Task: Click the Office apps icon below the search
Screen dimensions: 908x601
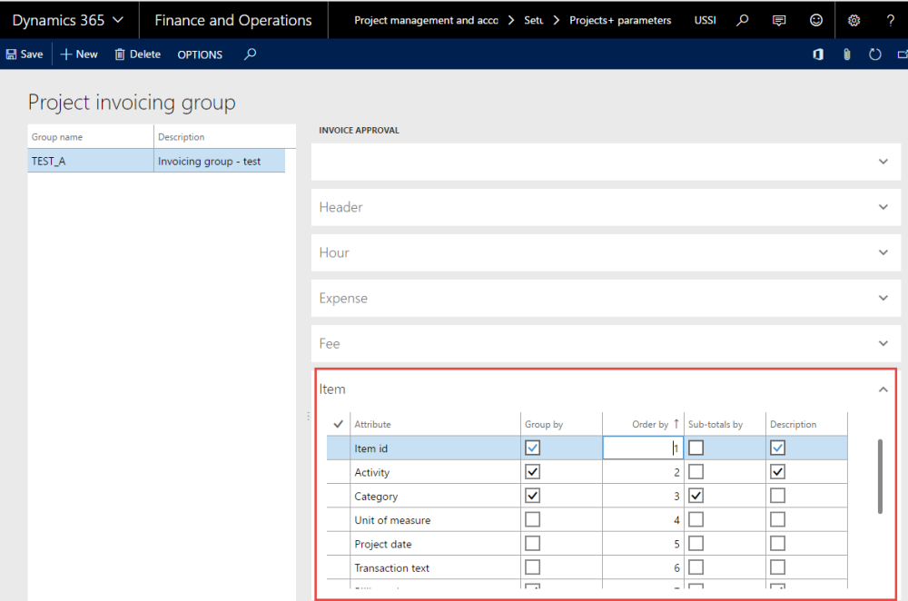Action: [817, 54]
